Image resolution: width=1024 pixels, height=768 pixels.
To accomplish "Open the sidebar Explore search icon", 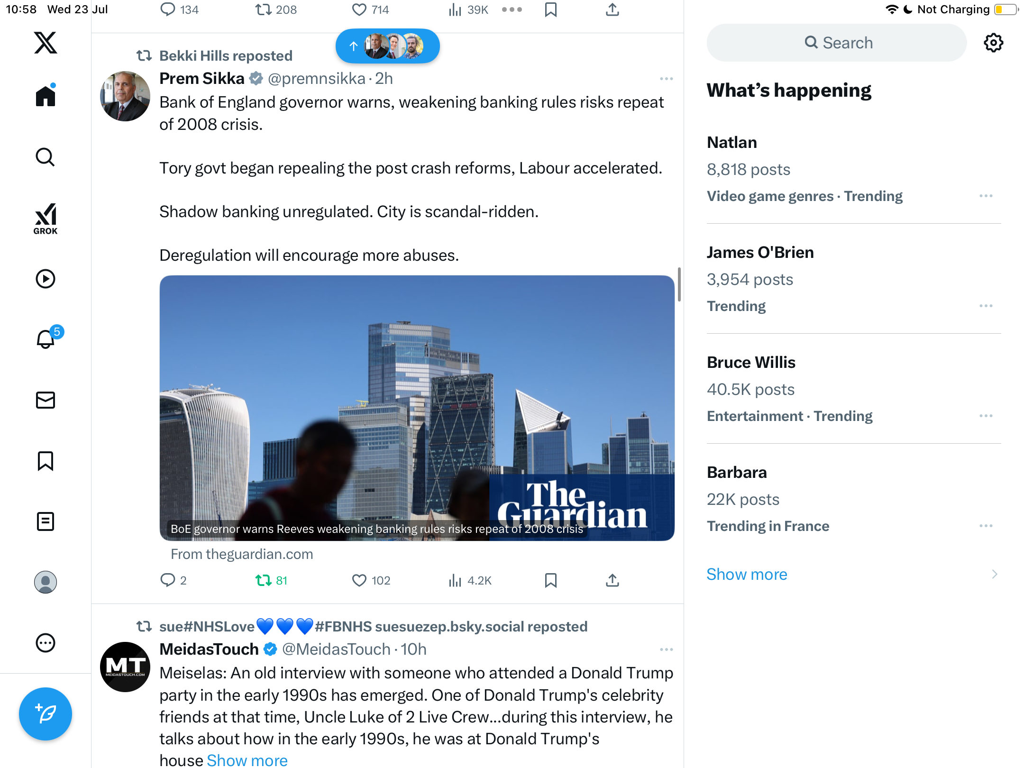I will click(46, 157).
